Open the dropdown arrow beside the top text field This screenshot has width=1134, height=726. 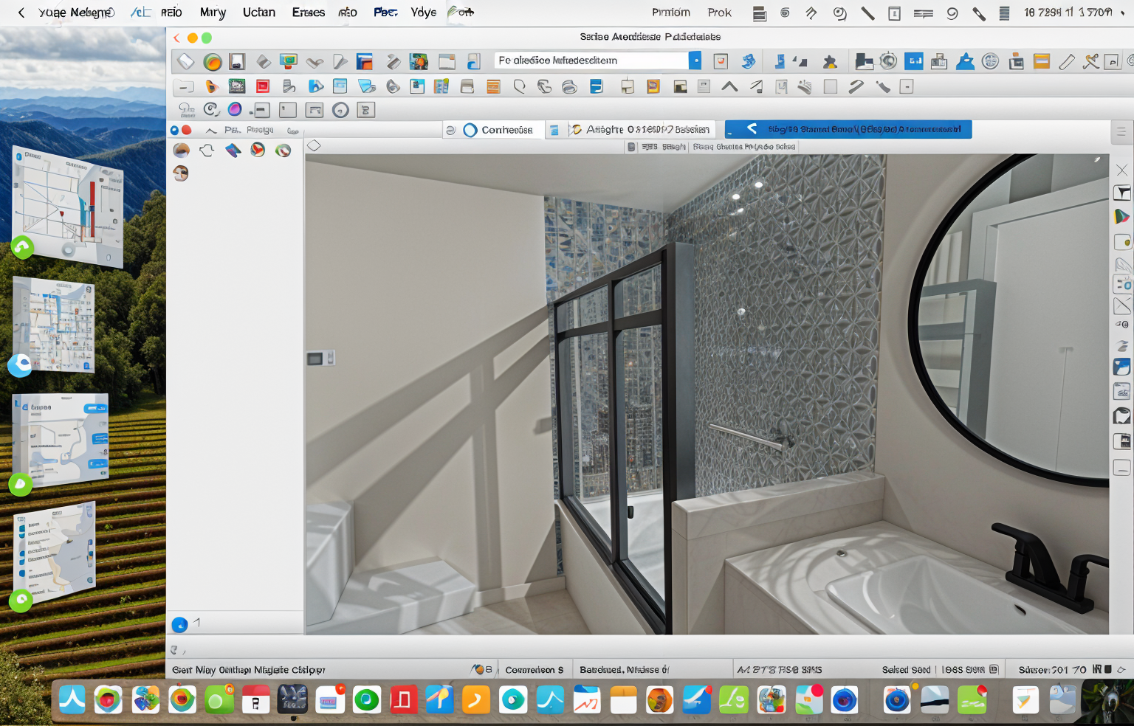pyautogui.click(x=695, y=60)
